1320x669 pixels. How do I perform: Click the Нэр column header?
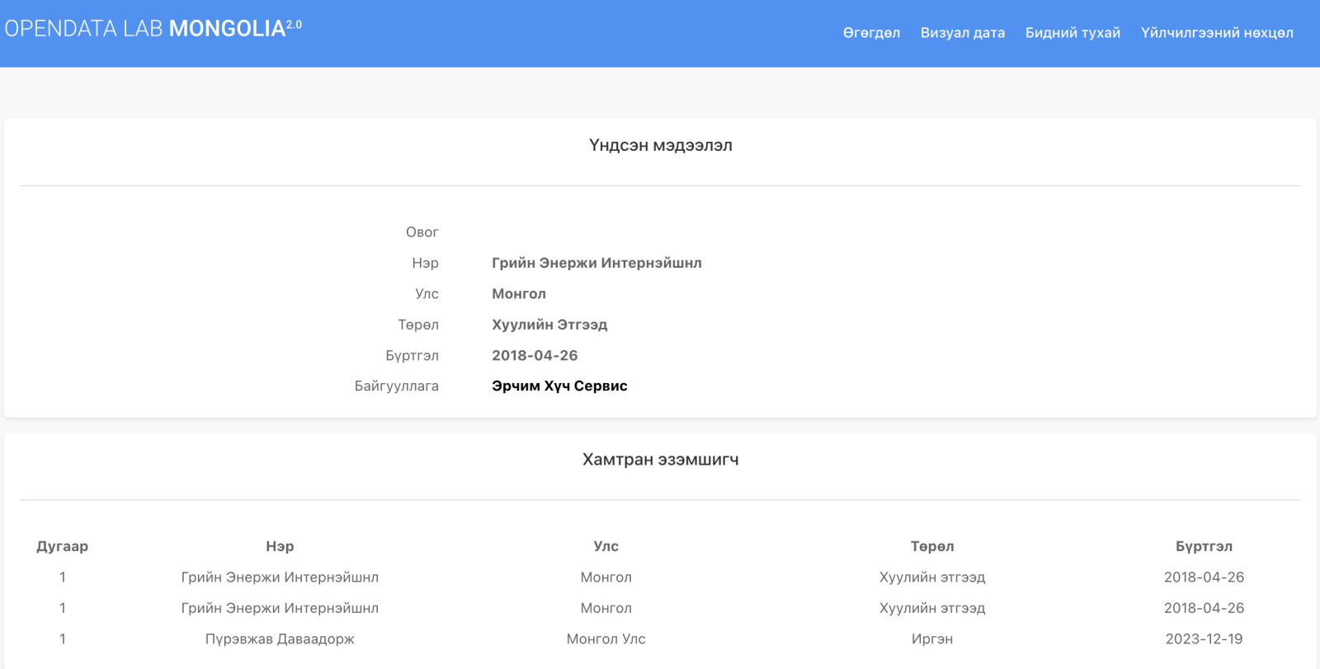tap(280, 546)
